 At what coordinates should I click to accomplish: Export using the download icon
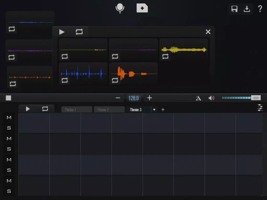pos(247,9)
